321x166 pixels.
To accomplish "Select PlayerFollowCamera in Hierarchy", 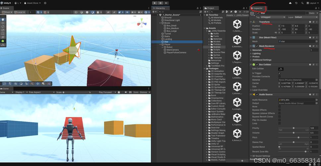I will pyautogui.click(x=176, y=52).
